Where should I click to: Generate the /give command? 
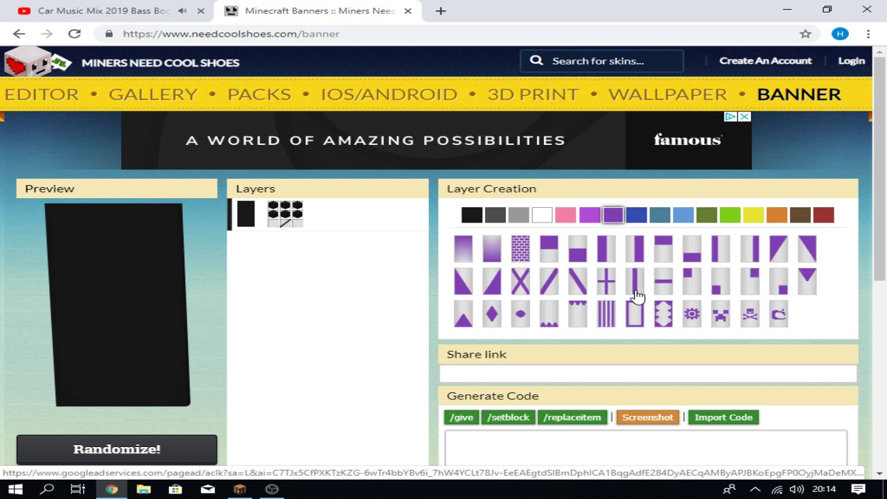pyautogui.click(x=462, y=417)
